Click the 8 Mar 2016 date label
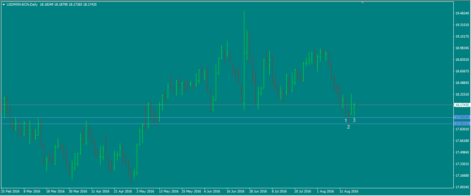471x196 pixels. (32, 191)
